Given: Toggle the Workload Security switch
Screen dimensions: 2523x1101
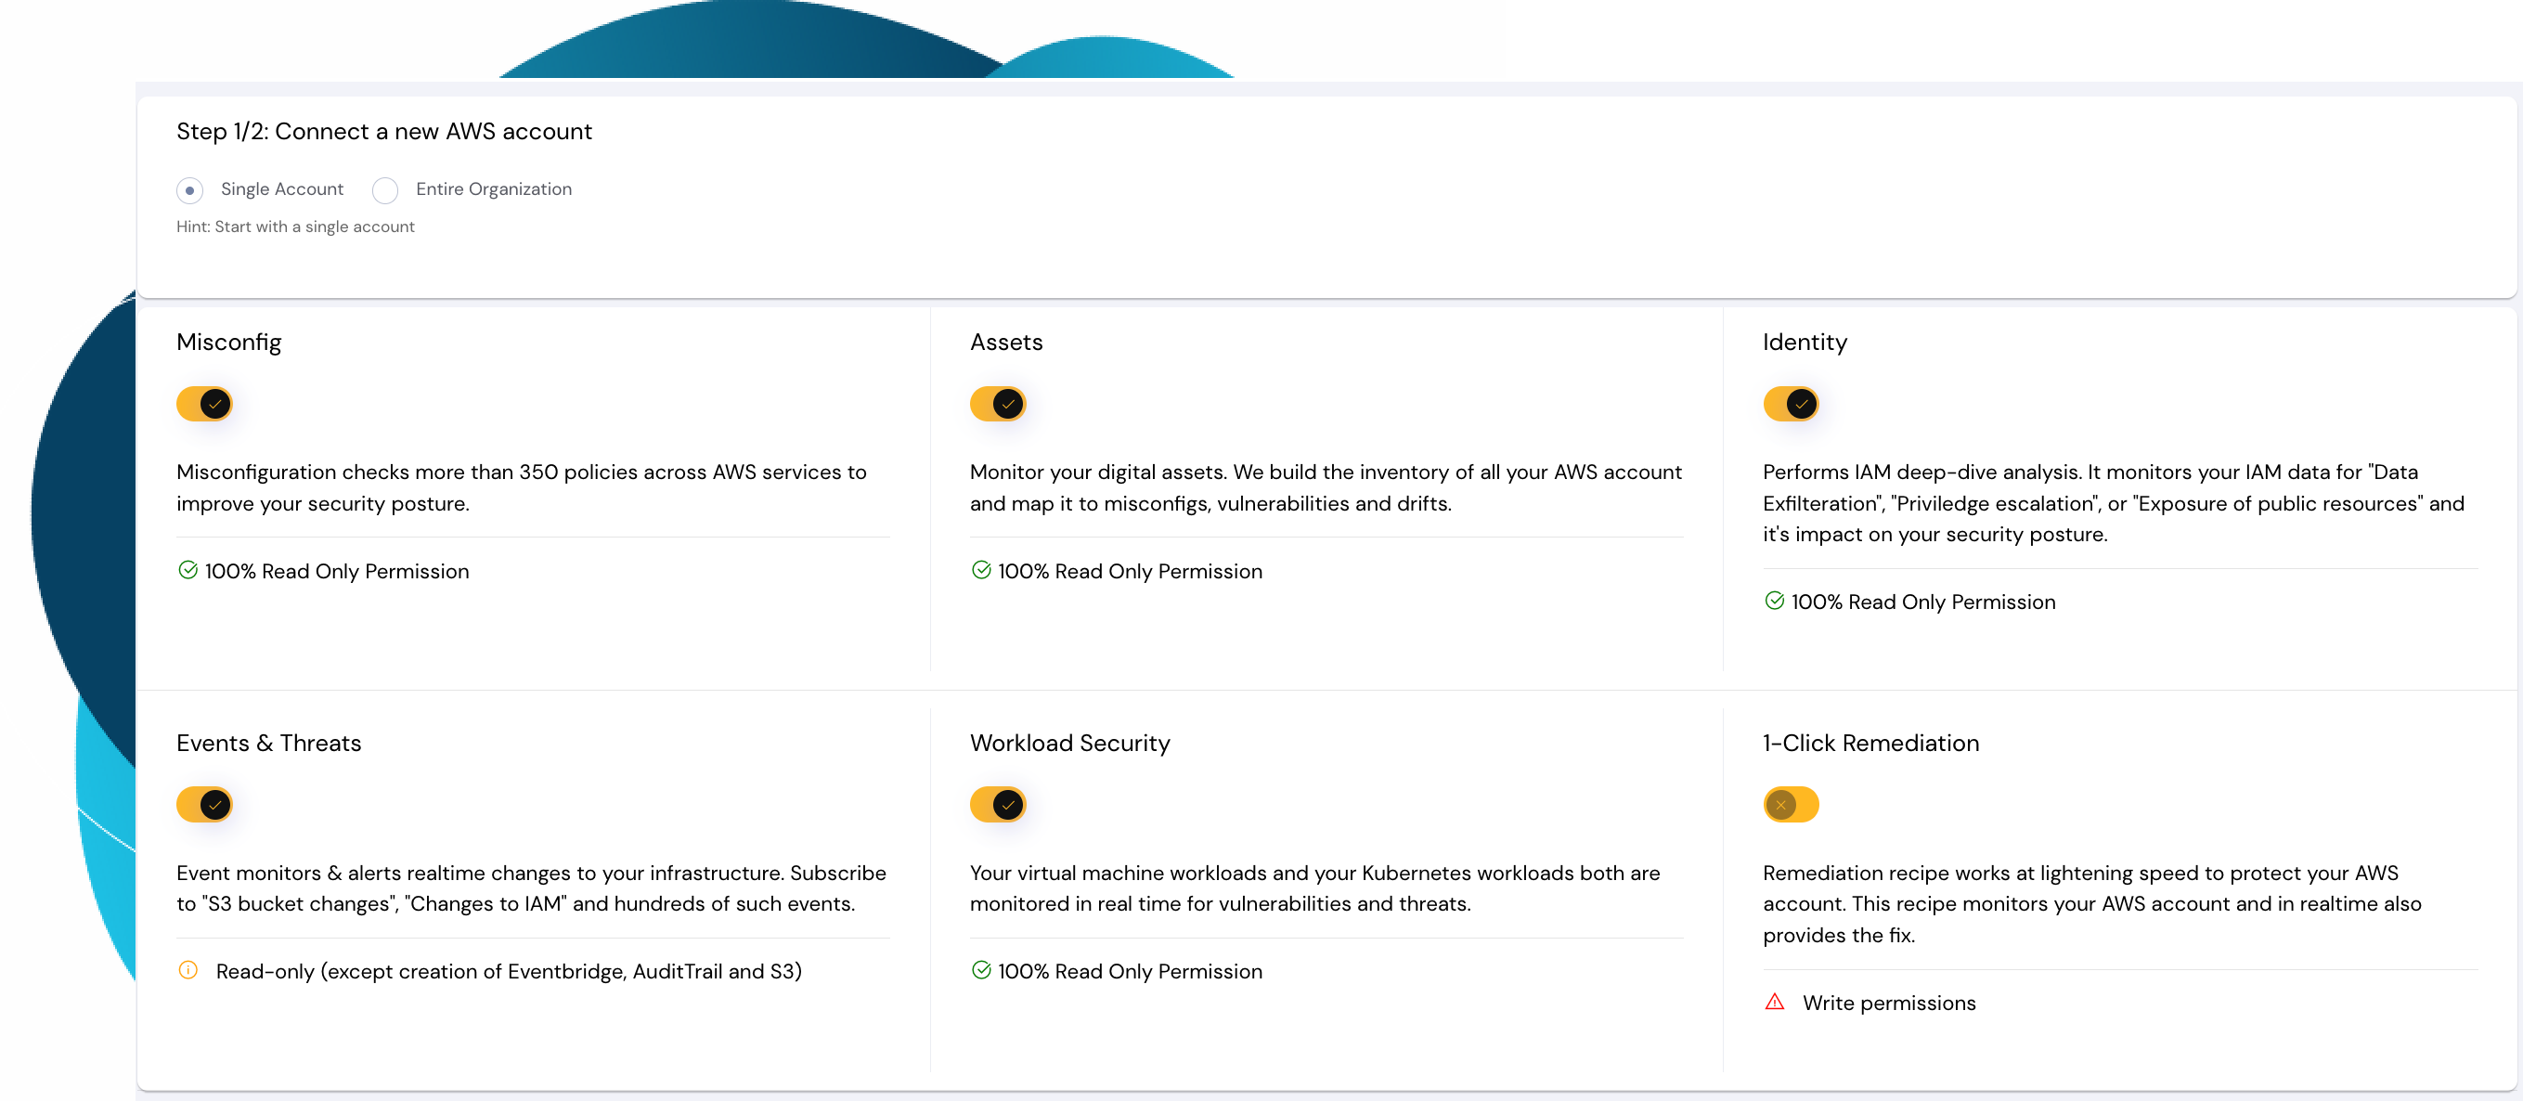Looking at the screenshot, I should pyautogui.click(x=997, y=804).
